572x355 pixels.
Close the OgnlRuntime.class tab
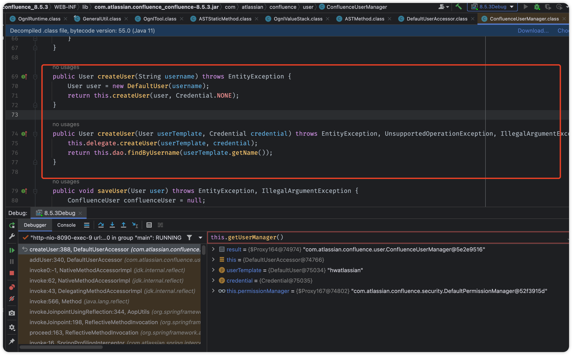pyautogui.click(x=66, y=19)
